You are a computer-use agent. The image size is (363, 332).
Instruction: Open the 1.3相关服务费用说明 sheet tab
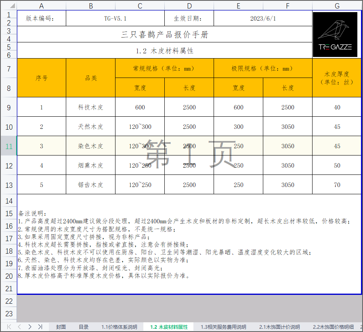(223, 327)
